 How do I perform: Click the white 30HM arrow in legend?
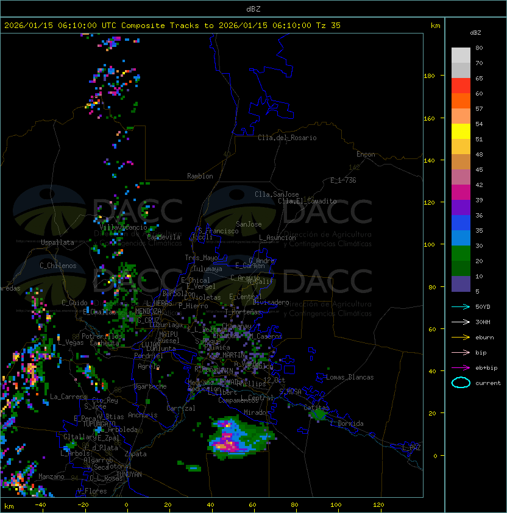point(461,322)
